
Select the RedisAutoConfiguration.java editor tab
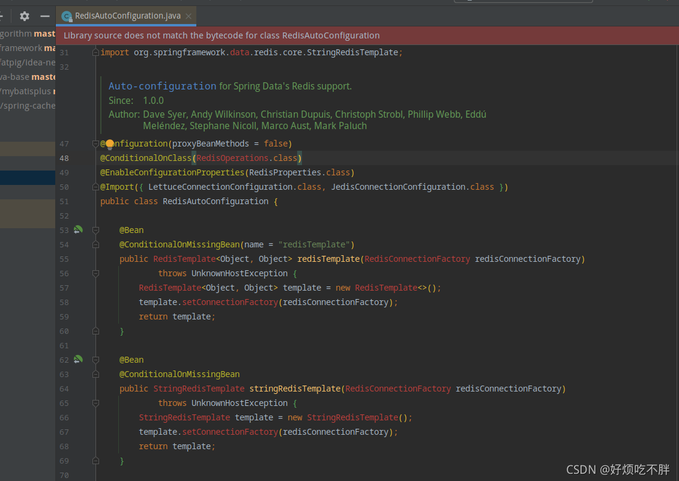tap(126, 16)
